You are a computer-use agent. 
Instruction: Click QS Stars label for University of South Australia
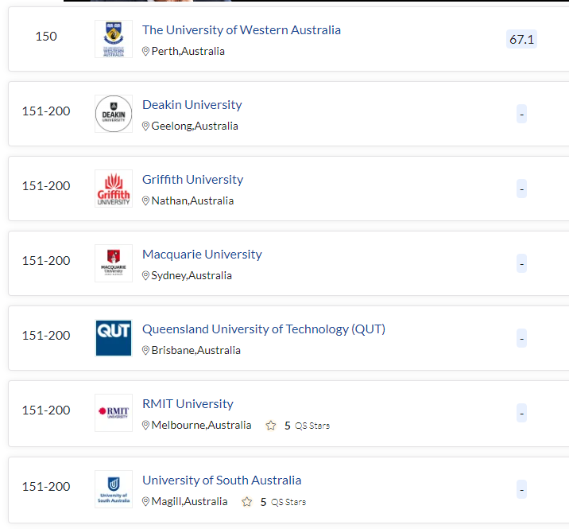(x=288, y=502)
